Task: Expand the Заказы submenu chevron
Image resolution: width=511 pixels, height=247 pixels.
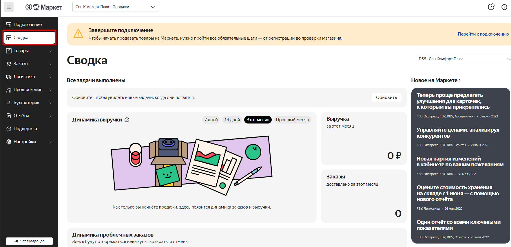Action: point(50,64)
